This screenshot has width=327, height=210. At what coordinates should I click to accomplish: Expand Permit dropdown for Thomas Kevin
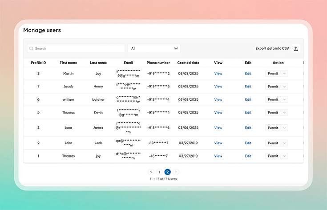pyautogui.click(x=277, y=112)
